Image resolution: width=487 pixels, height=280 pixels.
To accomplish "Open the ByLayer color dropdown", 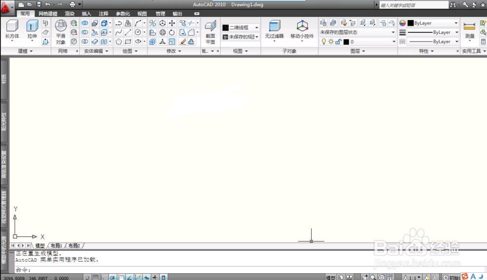I will click(456, 22).
